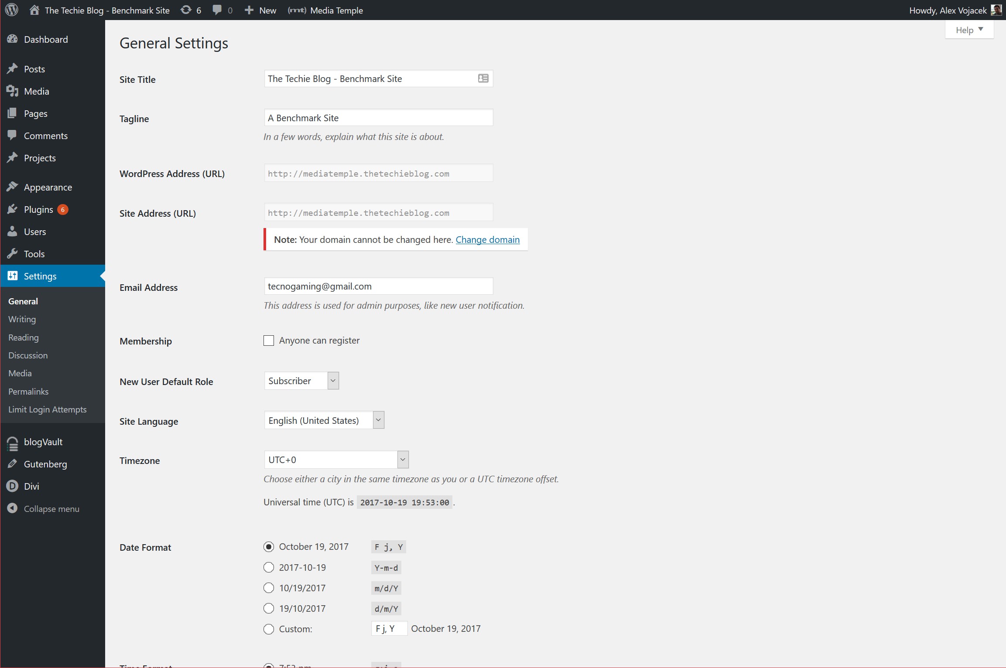Click the Site Address URL field

coord(379,212)
